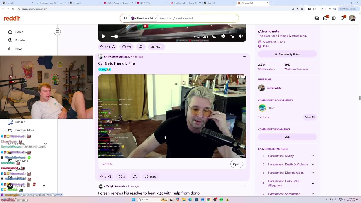Open video settings gear
This screenshot has height=203, width=361.
click(223, 36)
